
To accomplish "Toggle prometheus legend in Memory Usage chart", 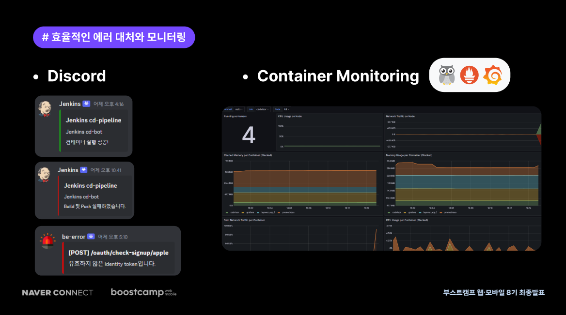I will 448,212.
